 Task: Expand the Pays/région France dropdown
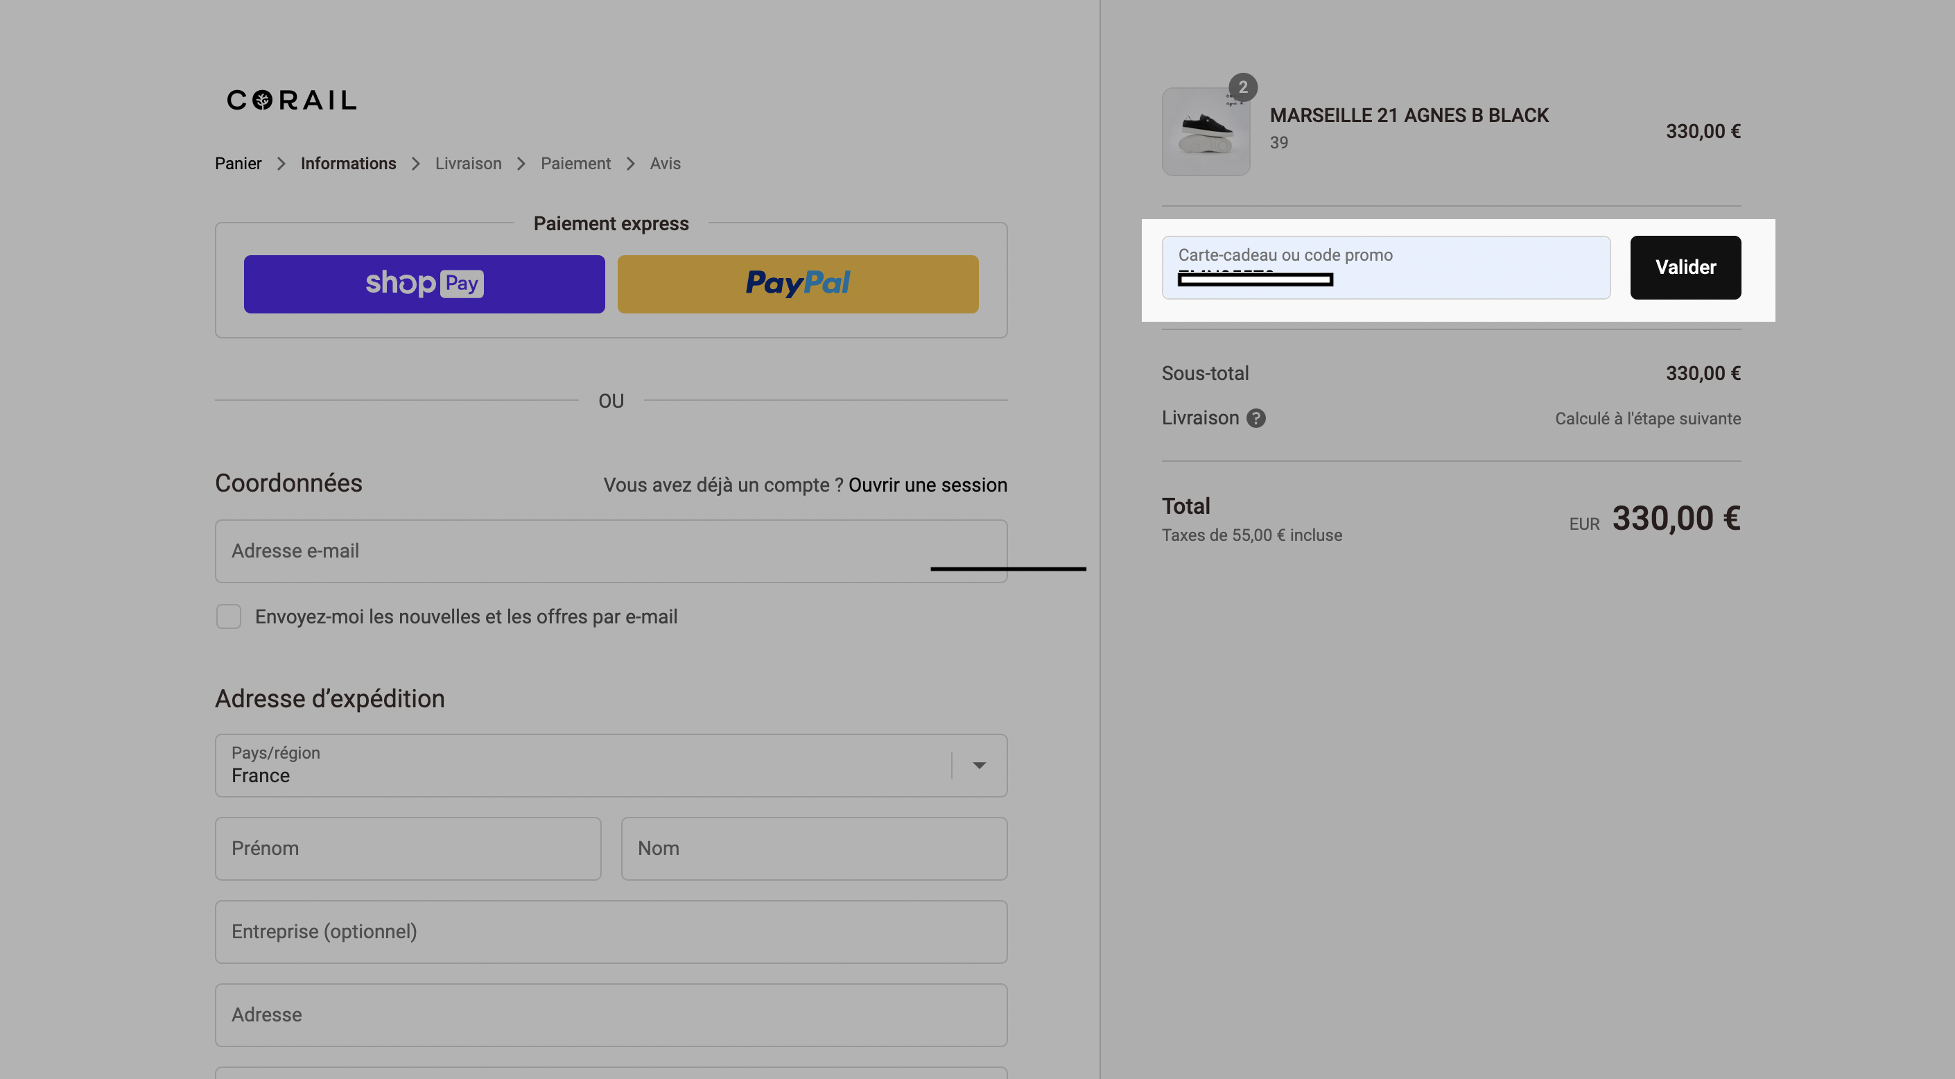point(611,766)
